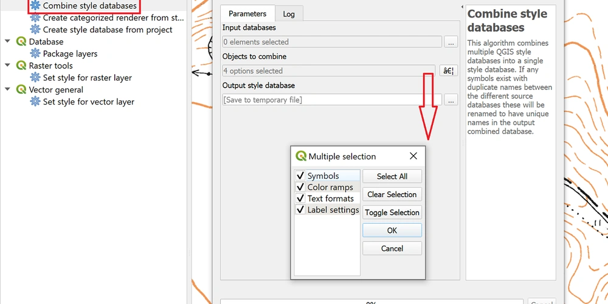Click the Output style database field
Screen dimensions: 608x304
(332, 100)
